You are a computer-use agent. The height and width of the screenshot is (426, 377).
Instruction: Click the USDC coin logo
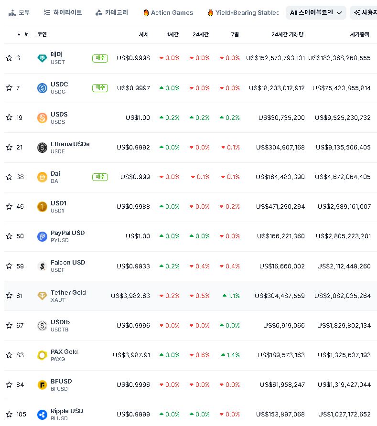pyautogui.click(x=42, y=88)
